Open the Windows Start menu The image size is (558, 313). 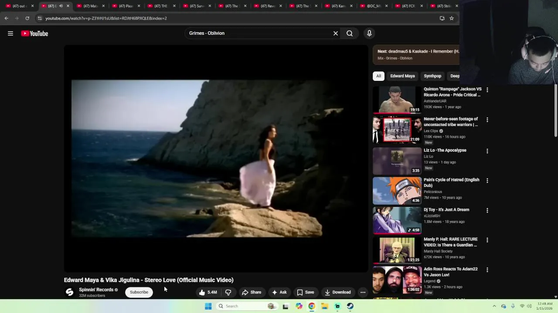click(208, 306)
